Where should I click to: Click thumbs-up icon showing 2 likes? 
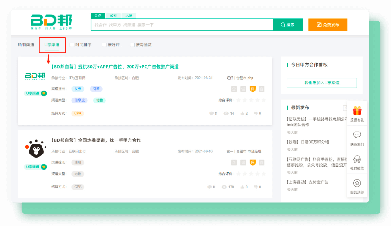242,113
